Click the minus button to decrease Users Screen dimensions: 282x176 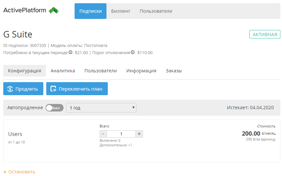pos(103,134)
